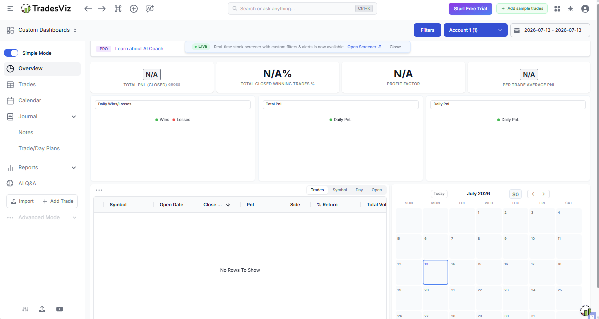Open the apps grid icon
Viewport: 599px width, 319px height.
557,9
